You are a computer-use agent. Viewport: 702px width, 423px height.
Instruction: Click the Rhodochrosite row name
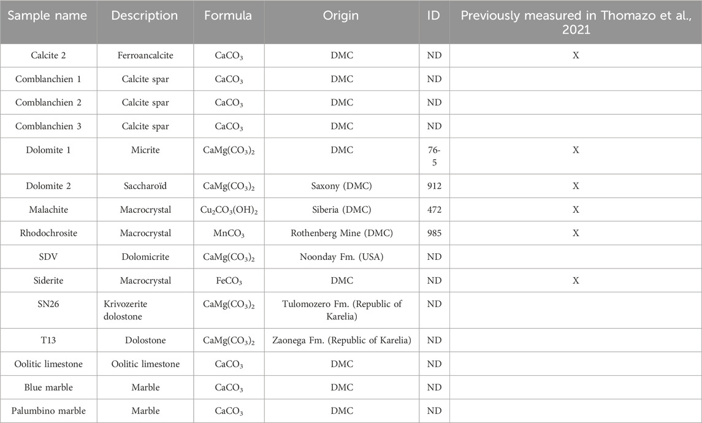pos(48,233)
